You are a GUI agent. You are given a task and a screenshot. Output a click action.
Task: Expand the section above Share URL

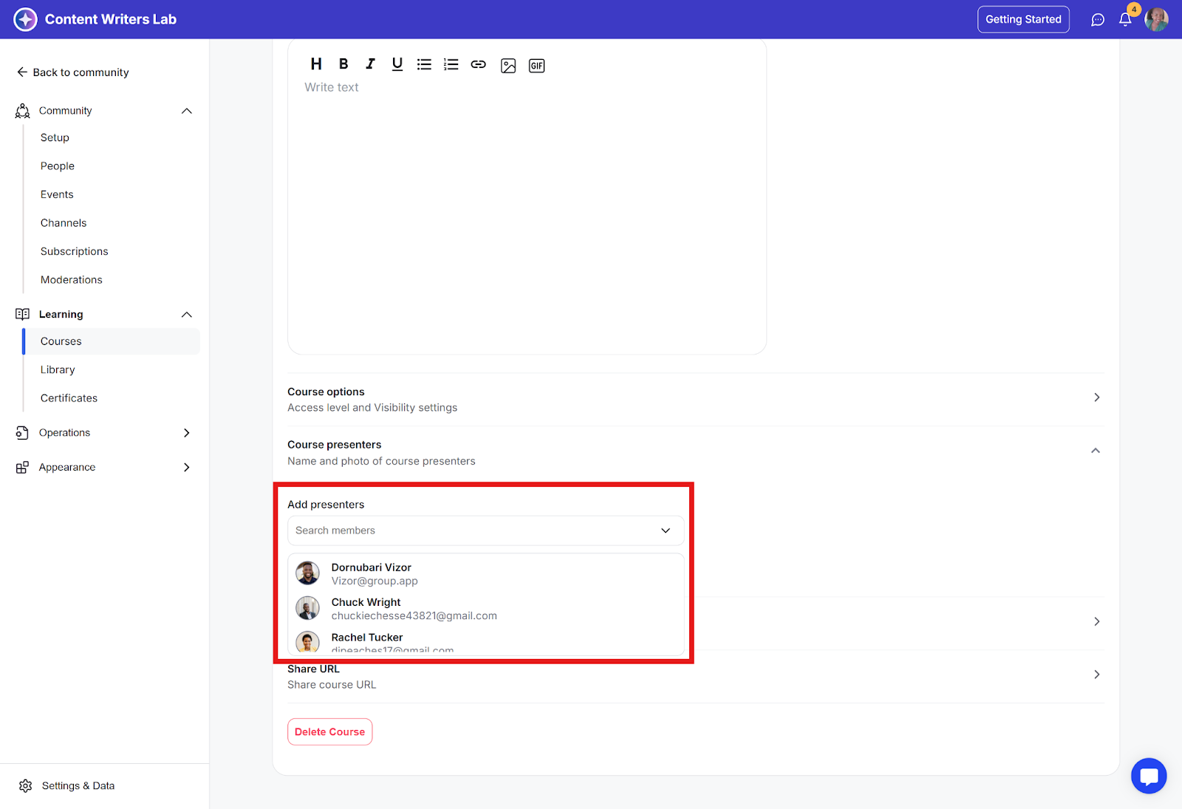coord(1097,621)
